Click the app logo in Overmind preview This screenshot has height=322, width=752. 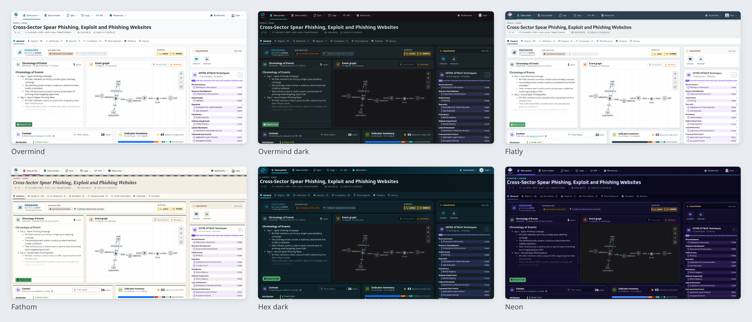pyautogui.click(x=16, y=15)
